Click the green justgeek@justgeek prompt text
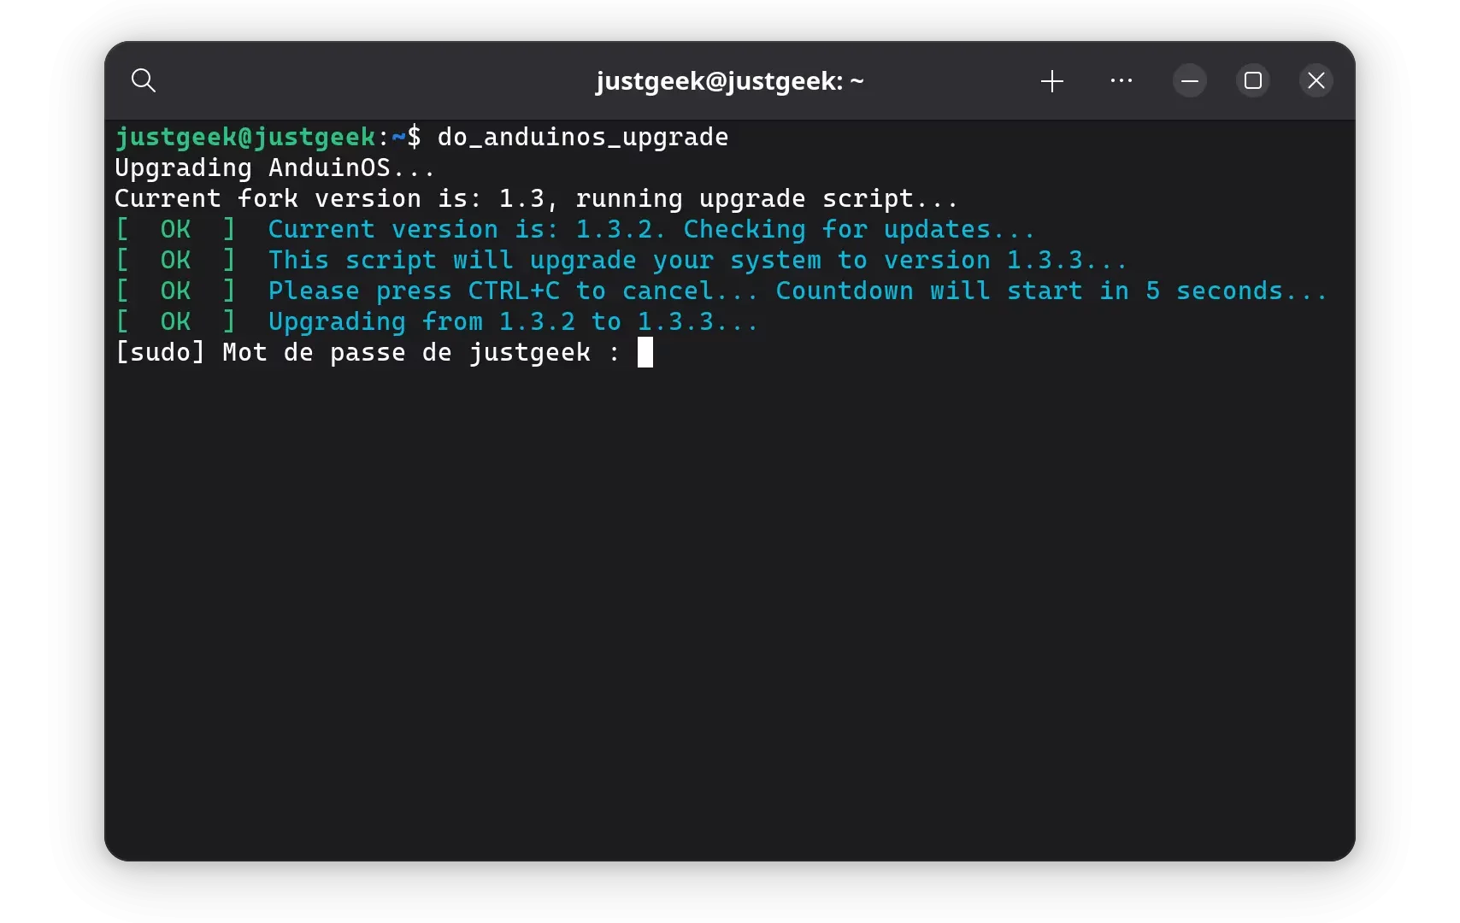The image size is (1460, 923). [x=245, y=138]
